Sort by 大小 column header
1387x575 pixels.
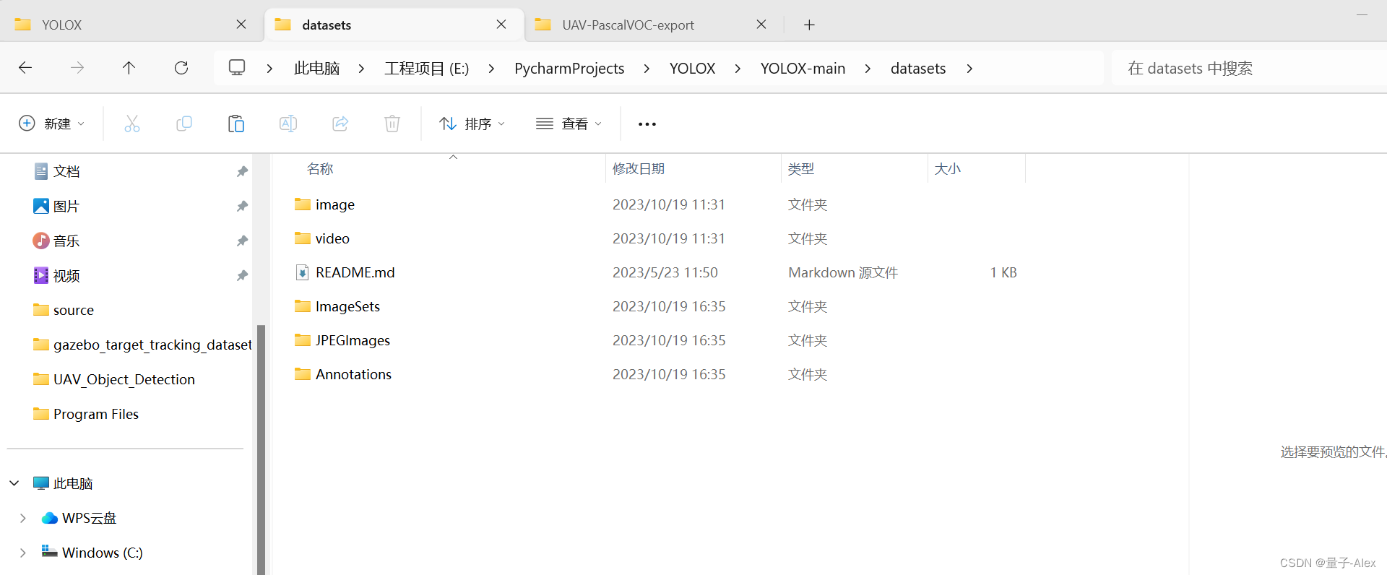(x=947, y=169)
